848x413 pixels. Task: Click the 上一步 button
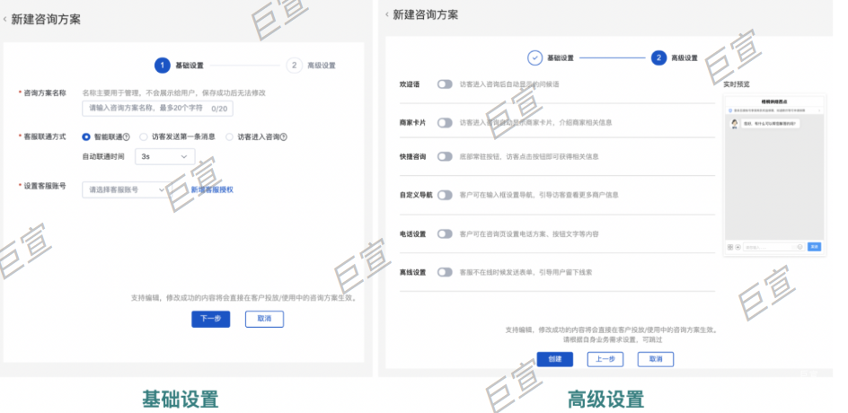605,359
